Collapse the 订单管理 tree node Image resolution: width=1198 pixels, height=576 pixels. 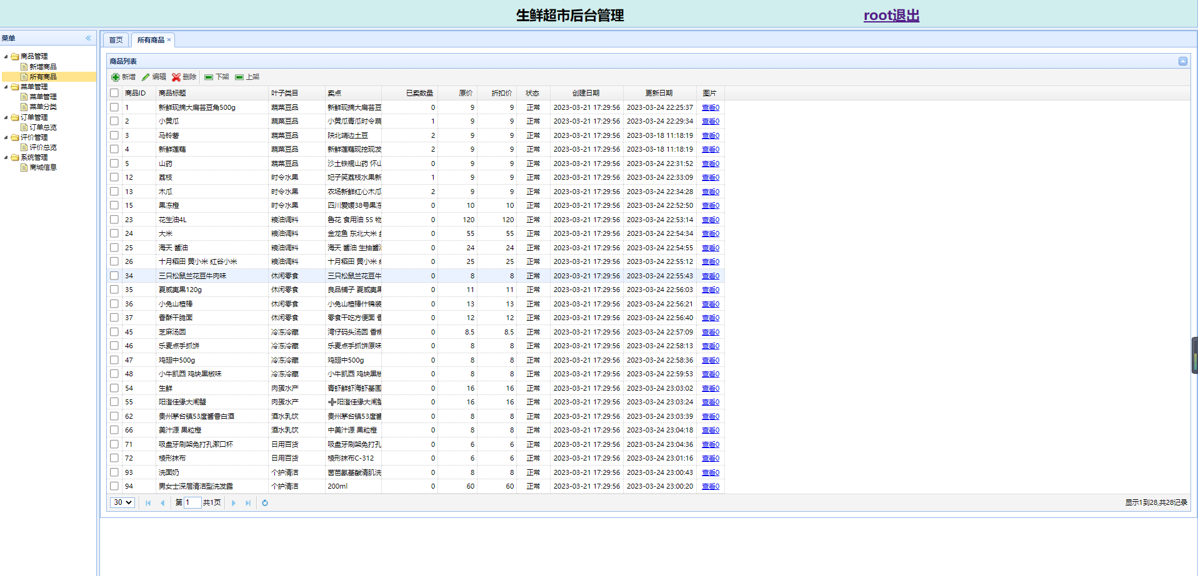click(6, 117)
